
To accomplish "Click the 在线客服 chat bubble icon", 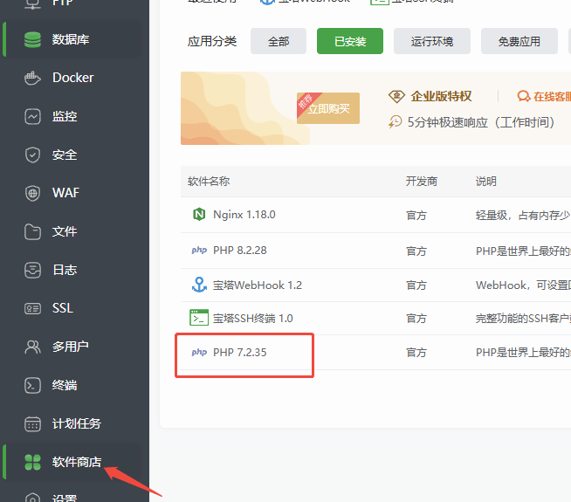I will [x=523, y=96].
